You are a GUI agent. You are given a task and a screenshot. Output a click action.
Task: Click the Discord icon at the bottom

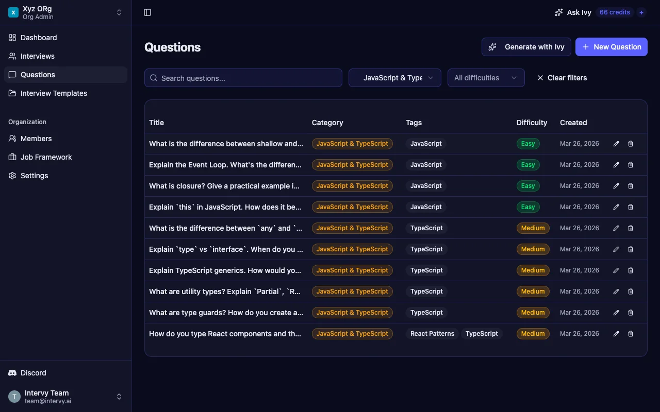point(11,372)
